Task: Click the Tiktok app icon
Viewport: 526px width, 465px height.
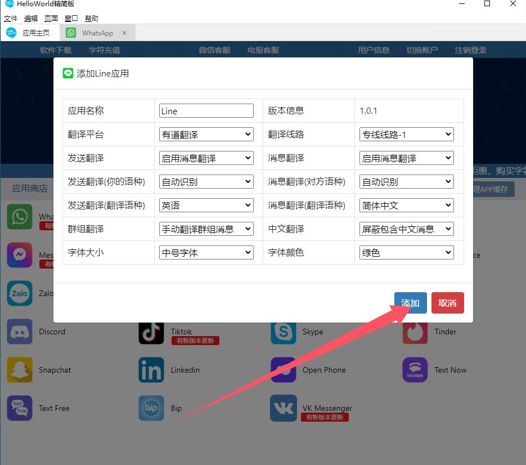Action: pyautogui.click(x=151, y=333)
